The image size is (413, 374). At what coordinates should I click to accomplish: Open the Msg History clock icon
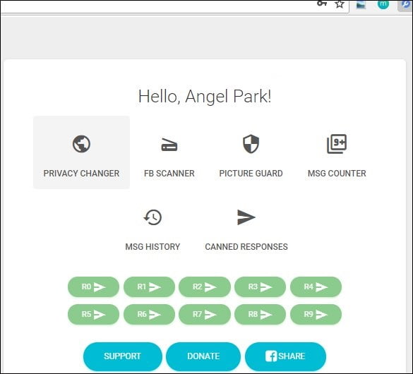click(x=152, y=217)
